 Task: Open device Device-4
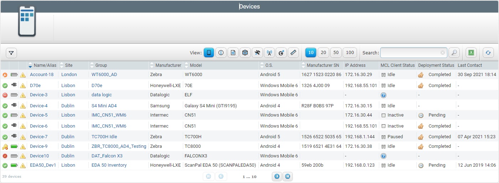click(39, 106)
